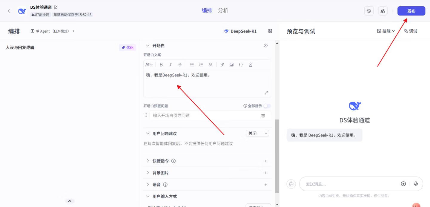
Task: Open version history from the top bar
Action: [x=368, y=10]
